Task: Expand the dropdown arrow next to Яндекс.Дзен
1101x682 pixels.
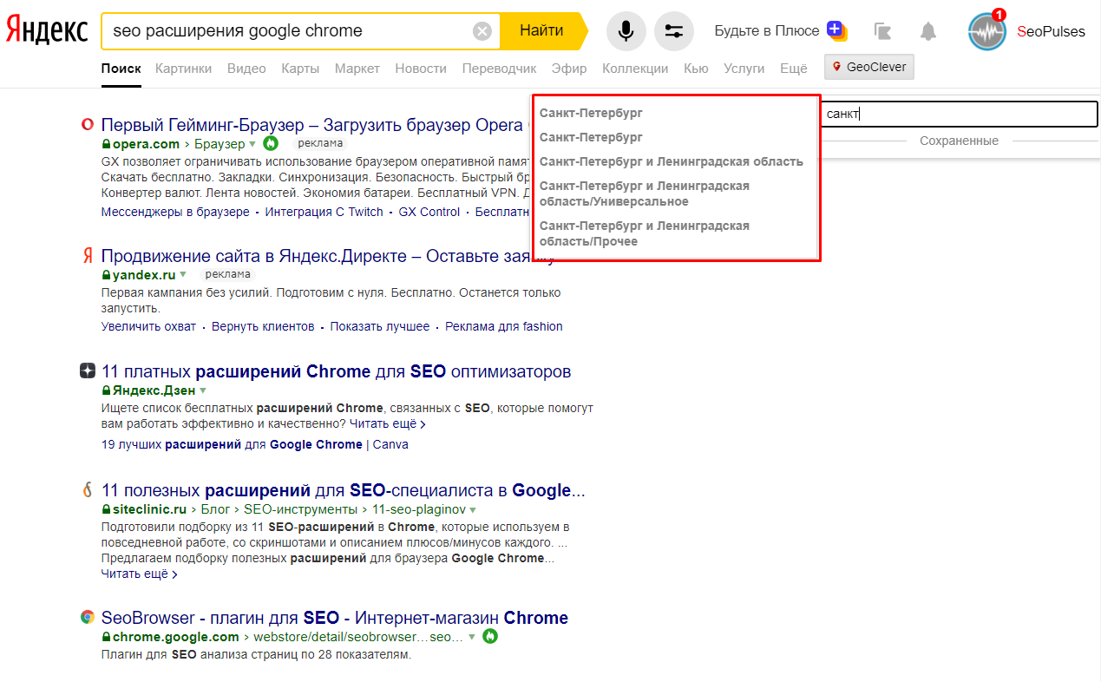Action: coord(203,390)
